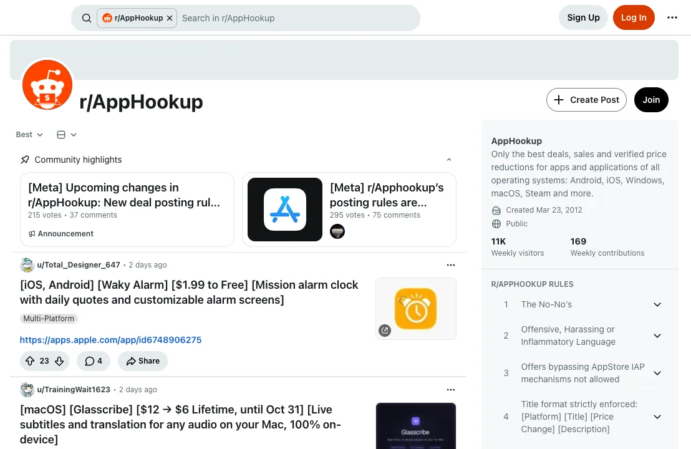The height and width of the screenshot is (449, 691).
Task: Click the Multi-Platform flair
Action: click(49, 319)
